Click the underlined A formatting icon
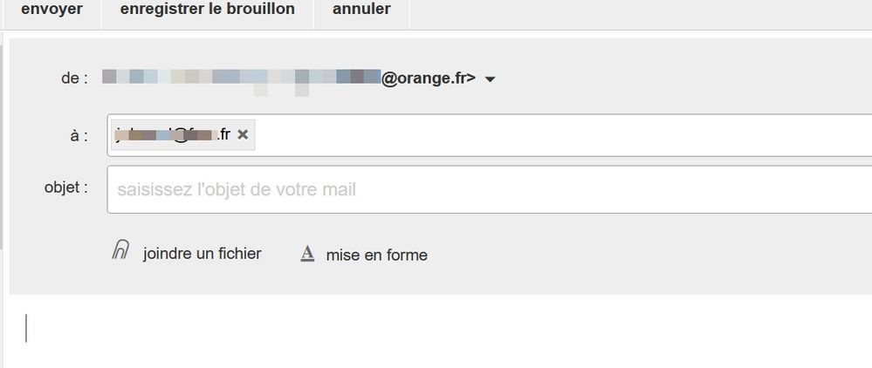Viewport: 872px width, 368px height. coord(306,255)
